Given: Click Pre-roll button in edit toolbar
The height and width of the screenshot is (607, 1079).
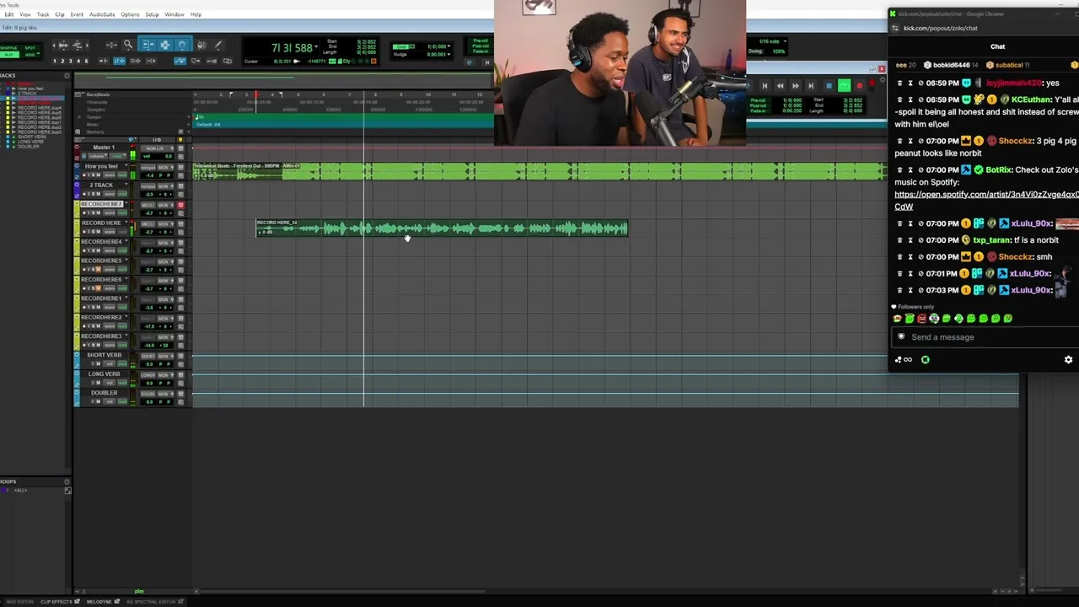Looking at the screenshot, I should click(481, 40).
